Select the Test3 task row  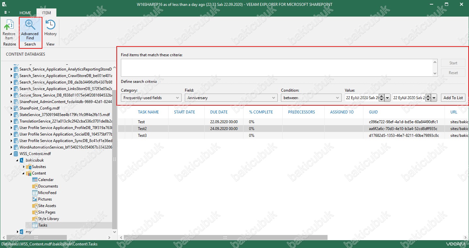(293, 136)
